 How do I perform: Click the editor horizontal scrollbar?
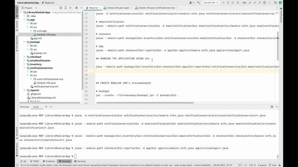click(x=145, y=103)
